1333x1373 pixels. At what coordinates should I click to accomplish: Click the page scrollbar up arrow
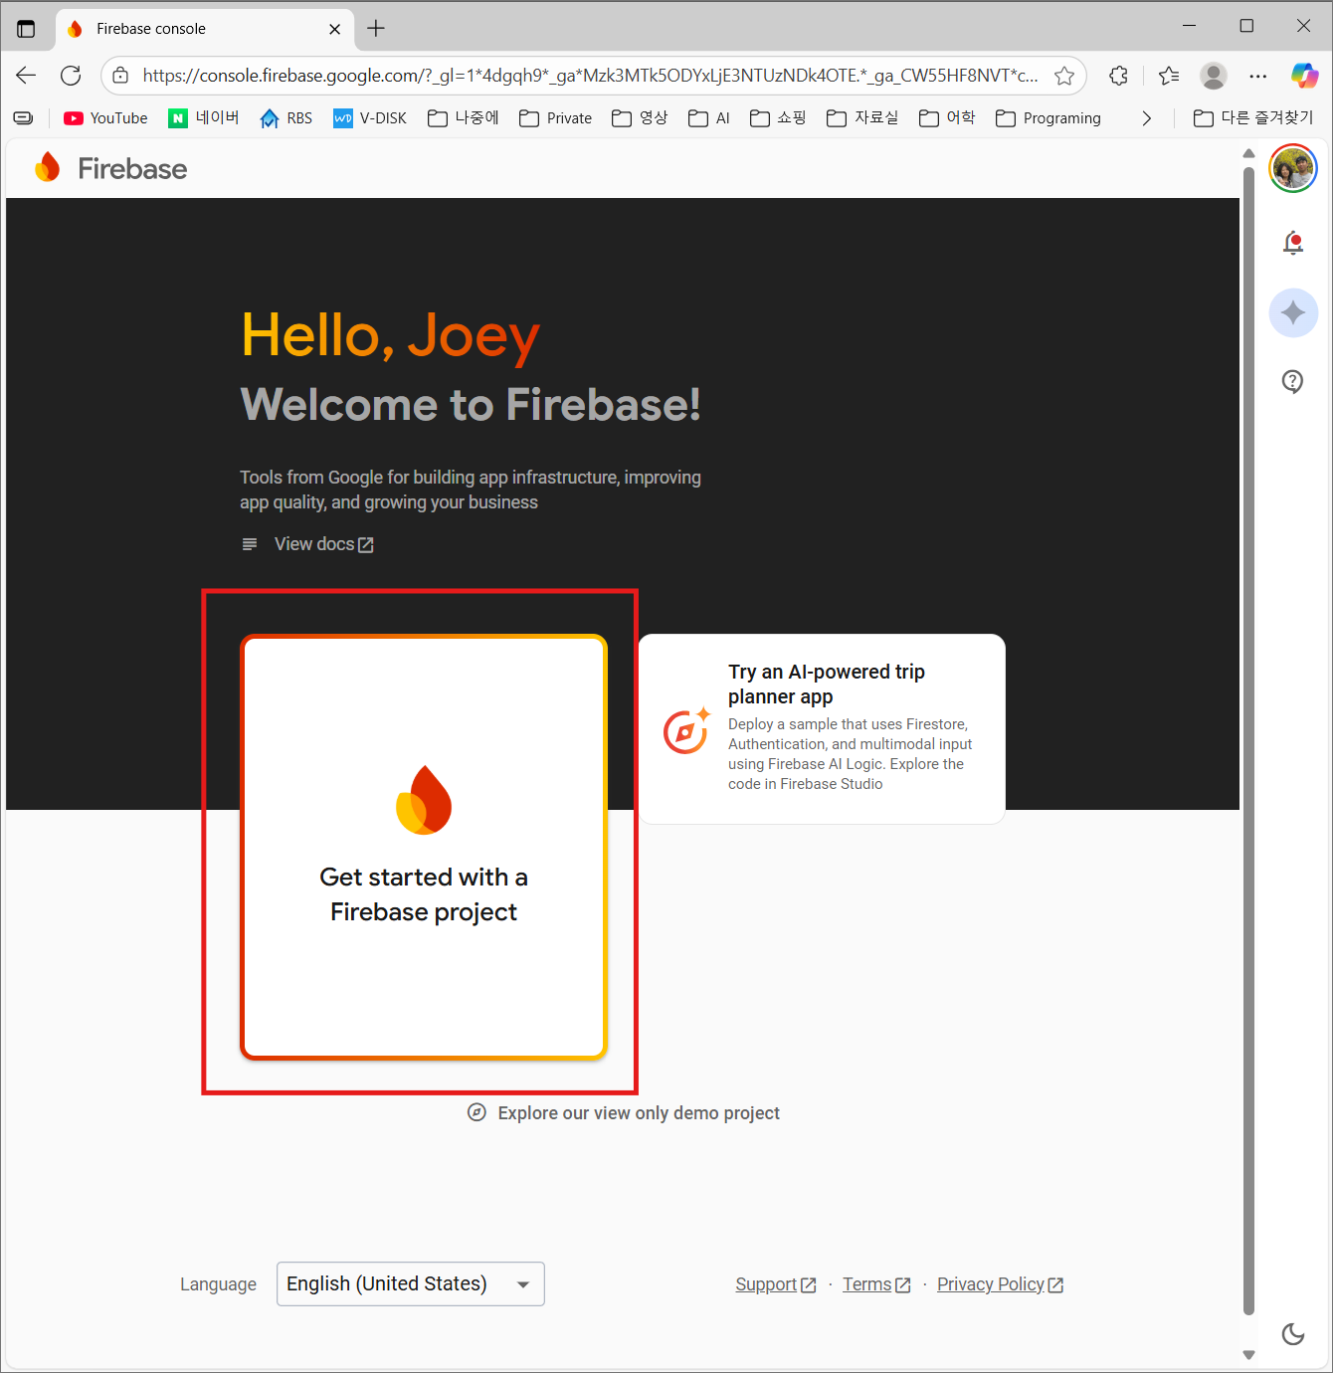(x=1248, y=154)
